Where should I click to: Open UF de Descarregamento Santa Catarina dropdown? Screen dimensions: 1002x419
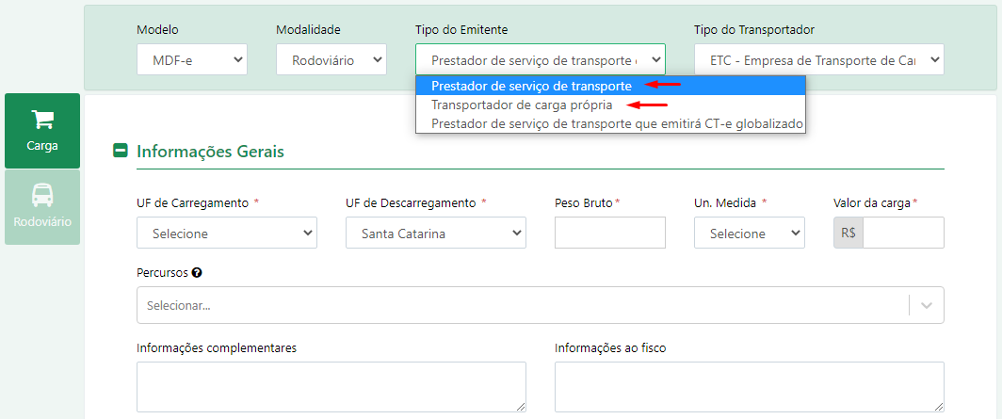[x=436, y=233]
